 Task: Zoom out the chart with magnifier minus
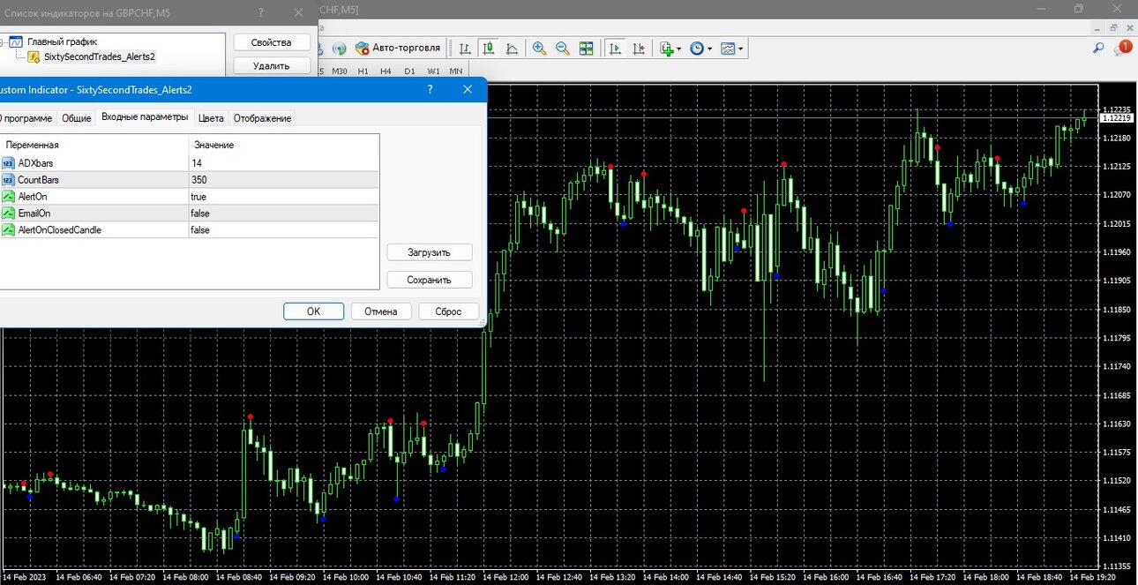[x=562, y=48]
